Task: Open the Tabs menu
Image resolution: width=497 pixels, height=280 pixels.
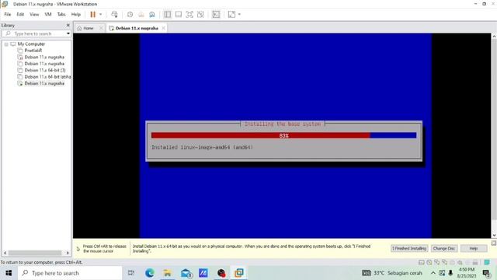Action: coord(61,14)
